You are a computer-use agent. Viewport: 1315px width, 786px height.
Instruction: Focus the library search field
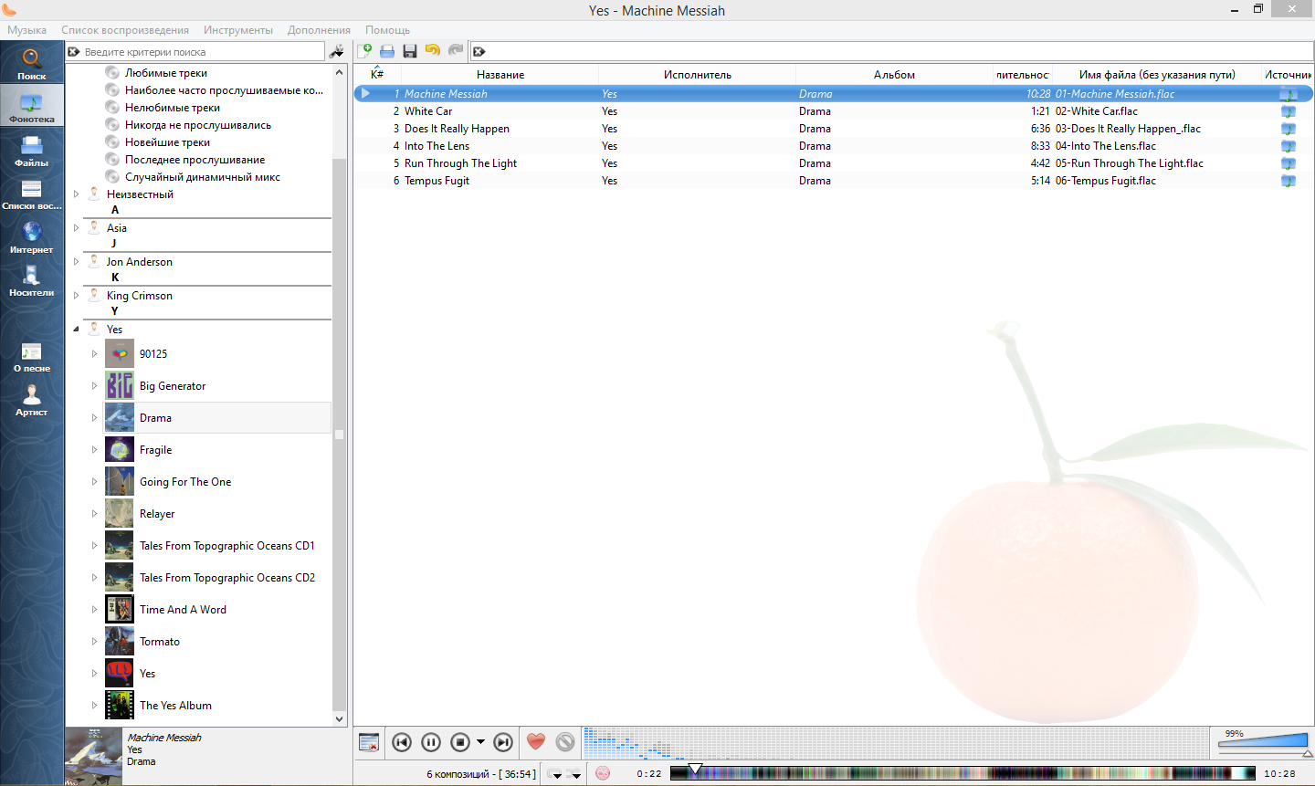coord(203,52)
